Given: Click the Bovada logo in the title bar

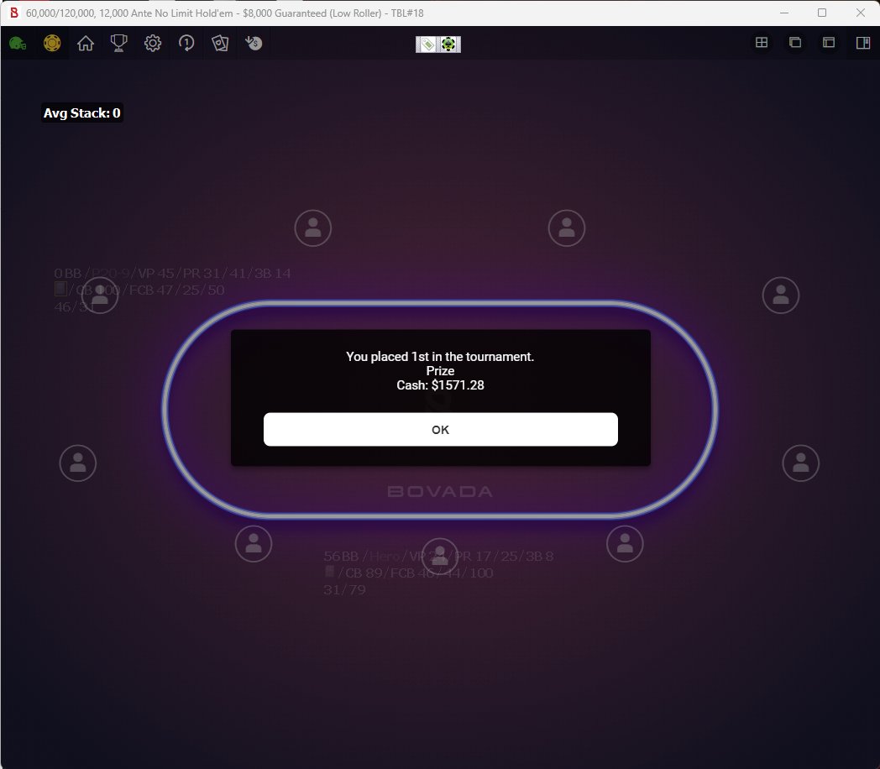Looking at the screenshot, I should (14, 13).
